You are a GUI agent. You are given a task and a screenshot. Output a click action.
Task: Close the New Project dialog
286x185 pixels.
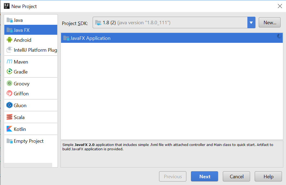coord(280,6)
